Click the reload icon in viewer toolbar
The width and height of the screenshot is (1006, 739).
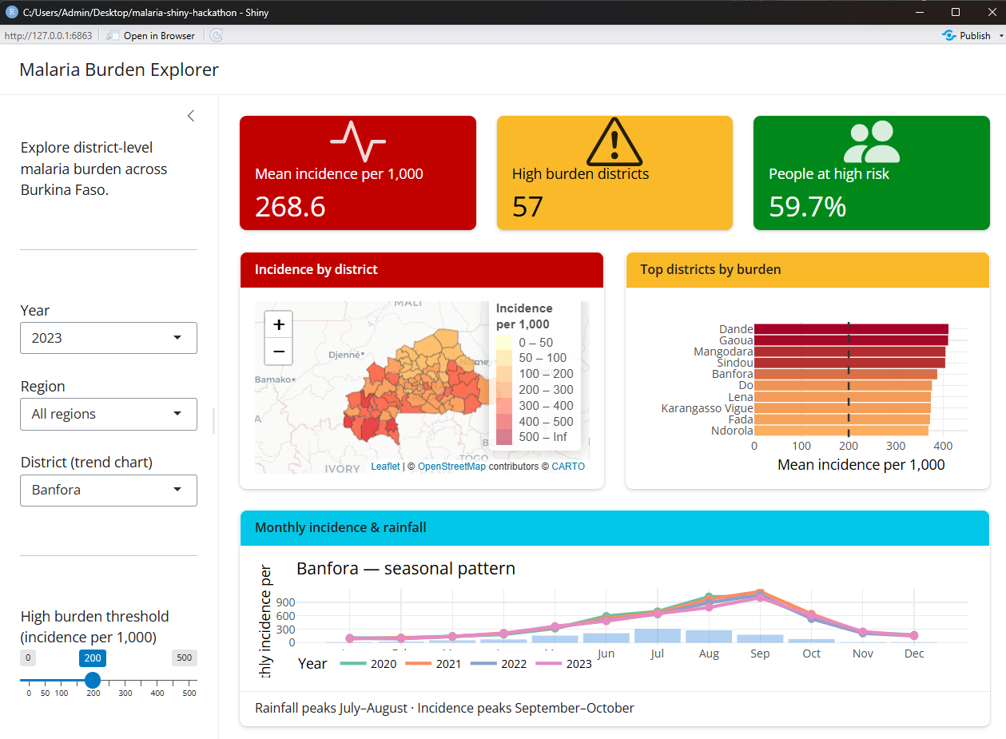click(216, 35)
